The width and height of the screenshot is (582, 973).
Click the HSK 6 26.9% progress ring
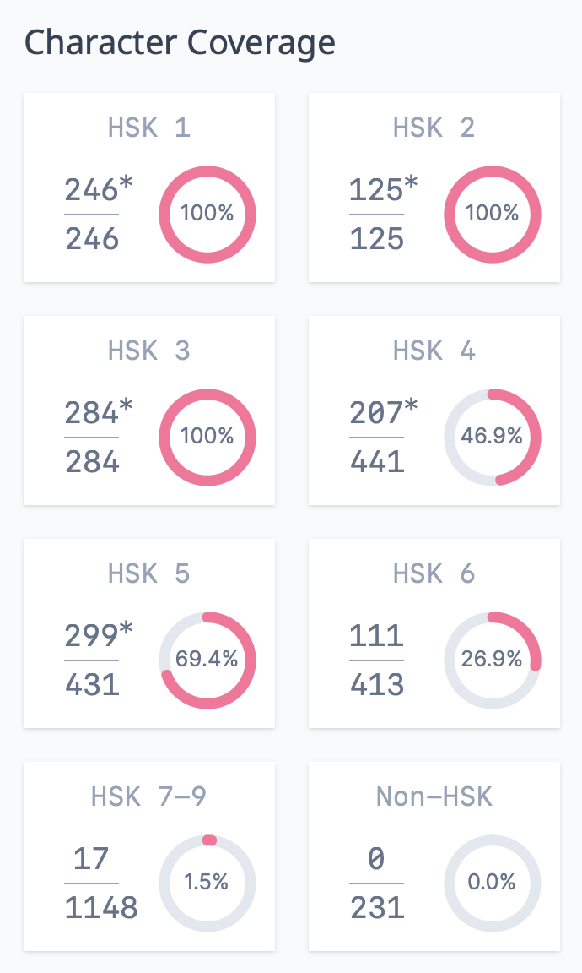pyautogui.click(x=492, y=660)
